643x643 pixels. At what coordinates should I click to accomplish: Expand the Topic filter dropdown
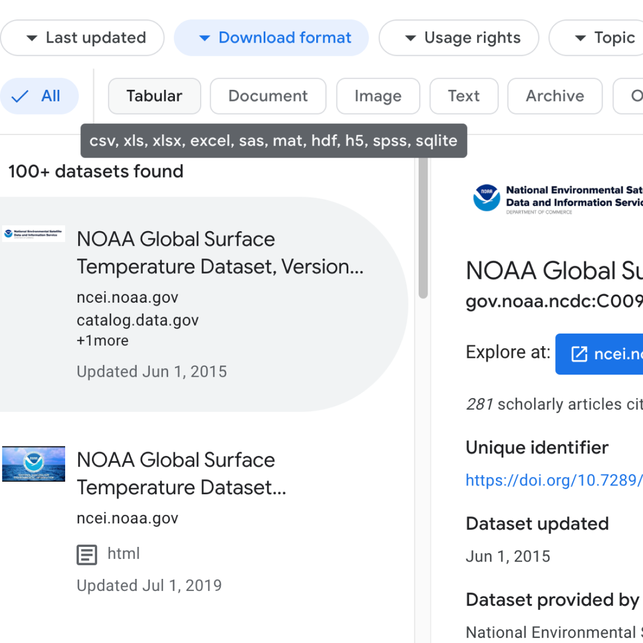click(x=596, y=38)
